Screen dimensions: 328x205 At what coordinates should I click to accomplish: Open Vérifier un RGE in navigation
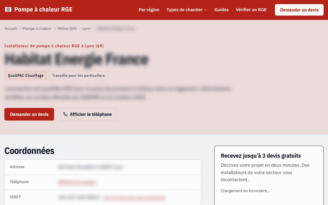coord(251,10)
